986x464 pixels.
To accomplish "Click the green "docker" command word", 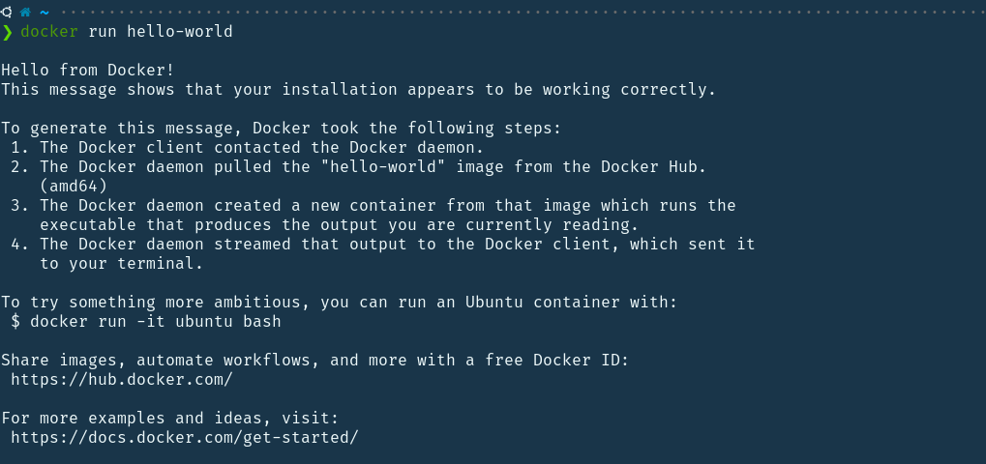I will point(49,32).
